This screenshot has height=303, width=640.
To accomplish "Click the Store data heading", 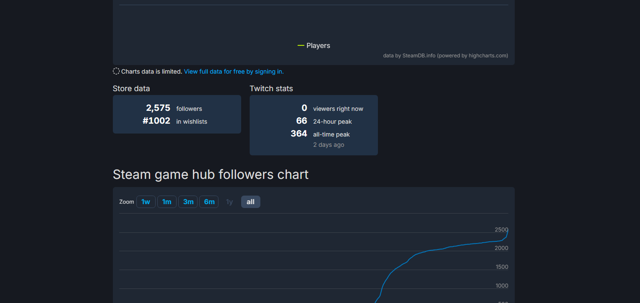I will coord(131,89).
